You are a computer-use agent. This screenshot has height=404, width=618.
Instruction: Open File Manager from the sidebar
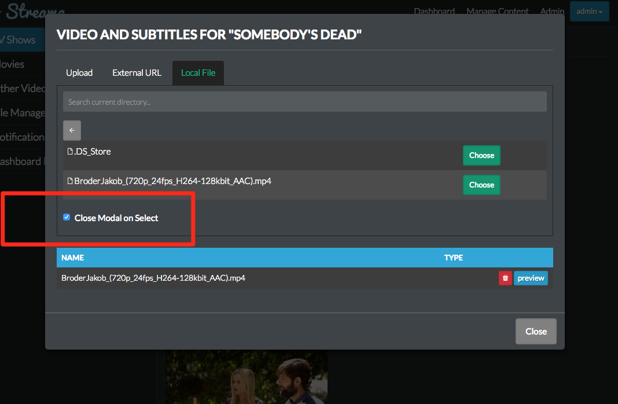point(20,112)
